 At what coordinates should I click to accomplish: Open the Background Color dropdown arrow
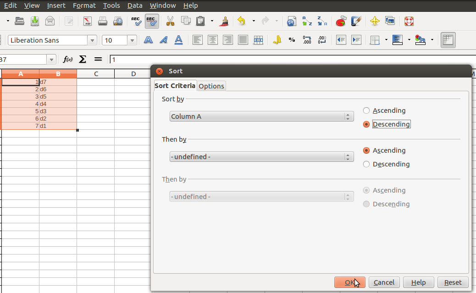coord(409,40)
